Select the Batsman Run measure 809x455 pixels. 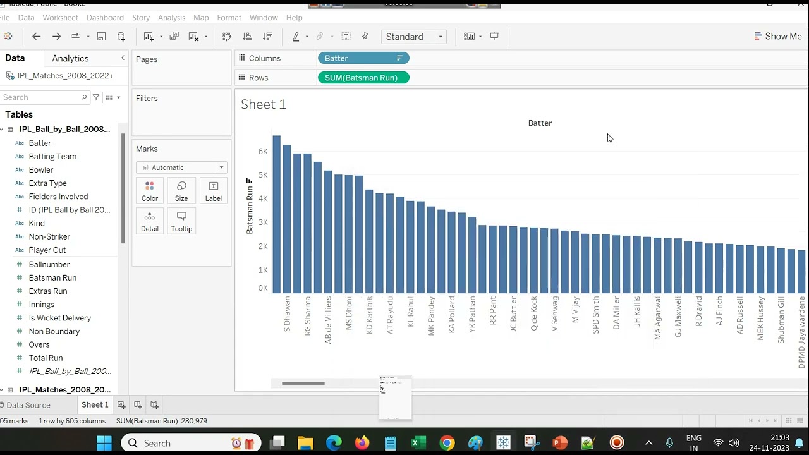point(52,277)
